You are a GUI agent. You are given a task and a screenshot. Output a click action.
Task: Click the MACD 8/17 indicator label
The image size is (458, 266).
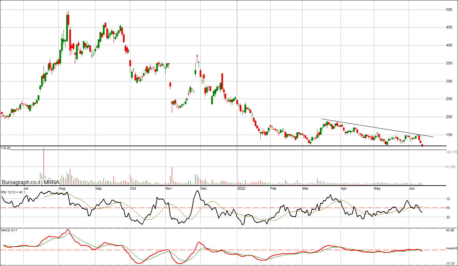coord(9,230)
